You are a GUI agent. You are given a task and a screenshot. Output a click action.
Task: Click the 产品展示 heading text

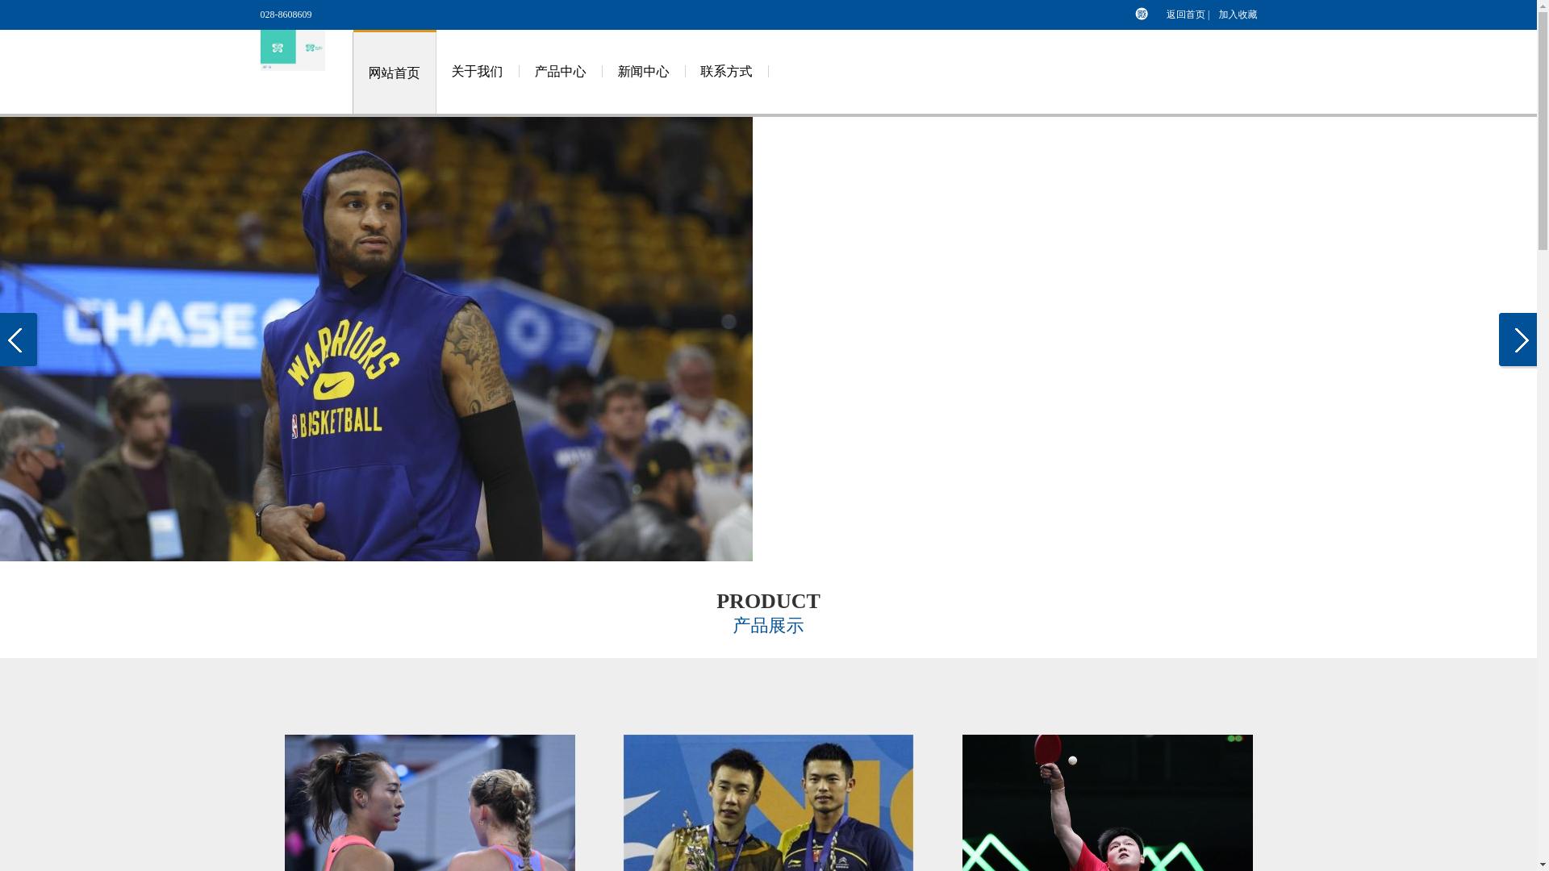pyautogui.click(x=768, y=626)
